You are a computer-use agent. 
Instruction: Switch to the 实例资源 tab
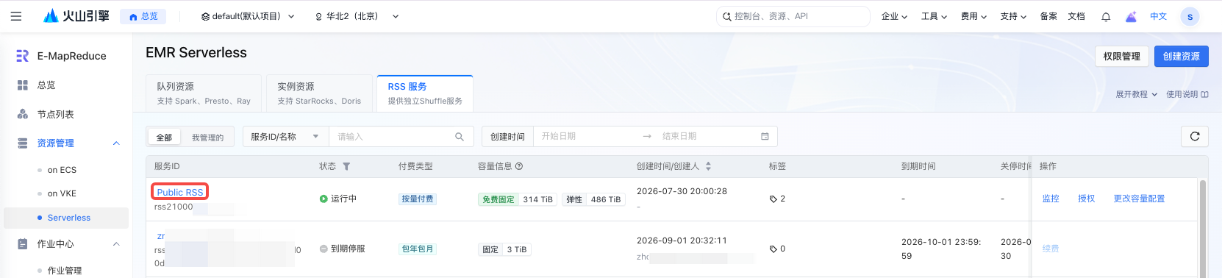pyautogui.click(x=319, y=93)
